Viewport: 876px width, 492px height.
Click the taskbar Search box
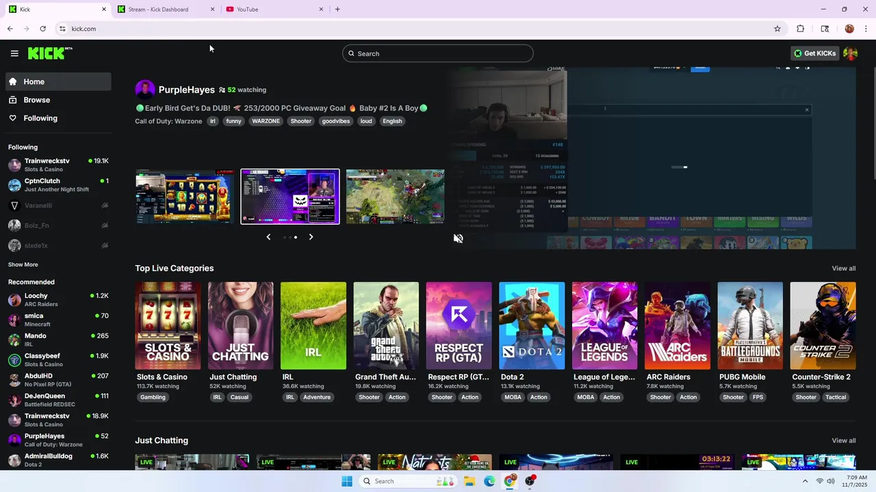408,481
